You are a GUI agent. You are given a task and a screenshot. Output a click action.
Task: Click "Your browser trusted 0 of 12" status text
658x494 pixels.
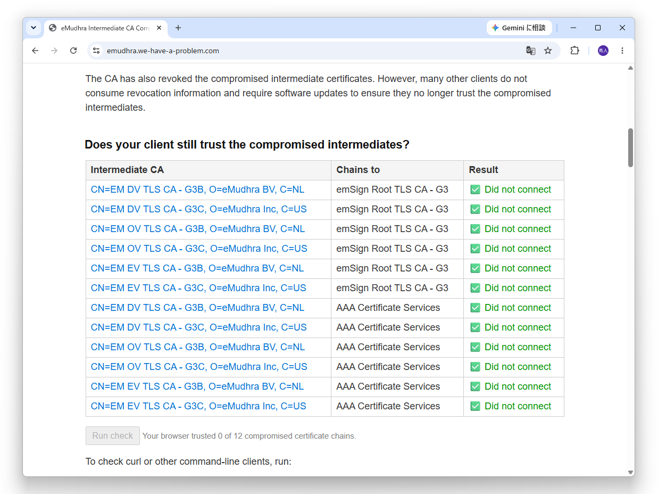click(x=249, y=436)
